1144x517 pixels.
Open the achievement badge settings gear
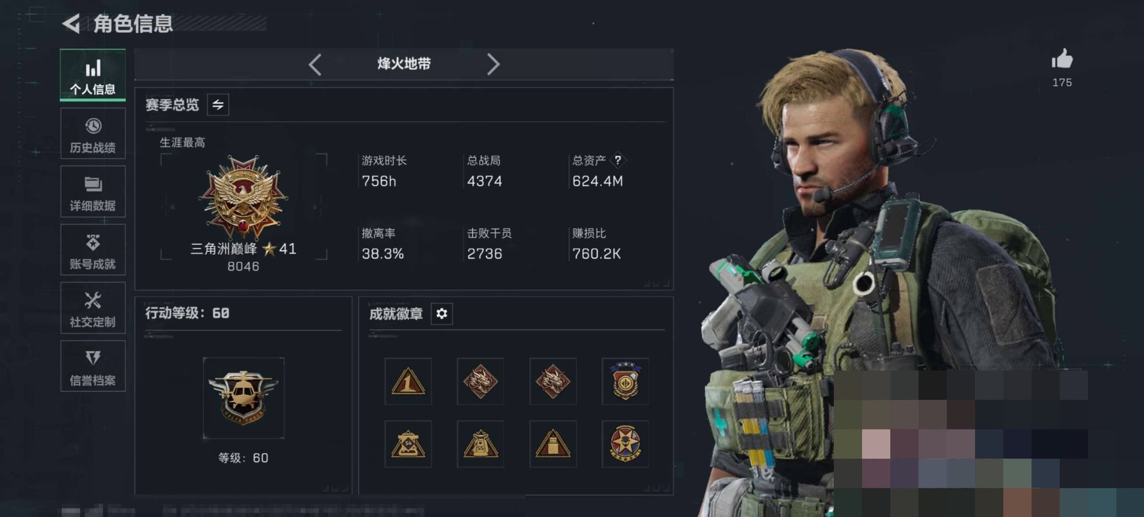441,314
